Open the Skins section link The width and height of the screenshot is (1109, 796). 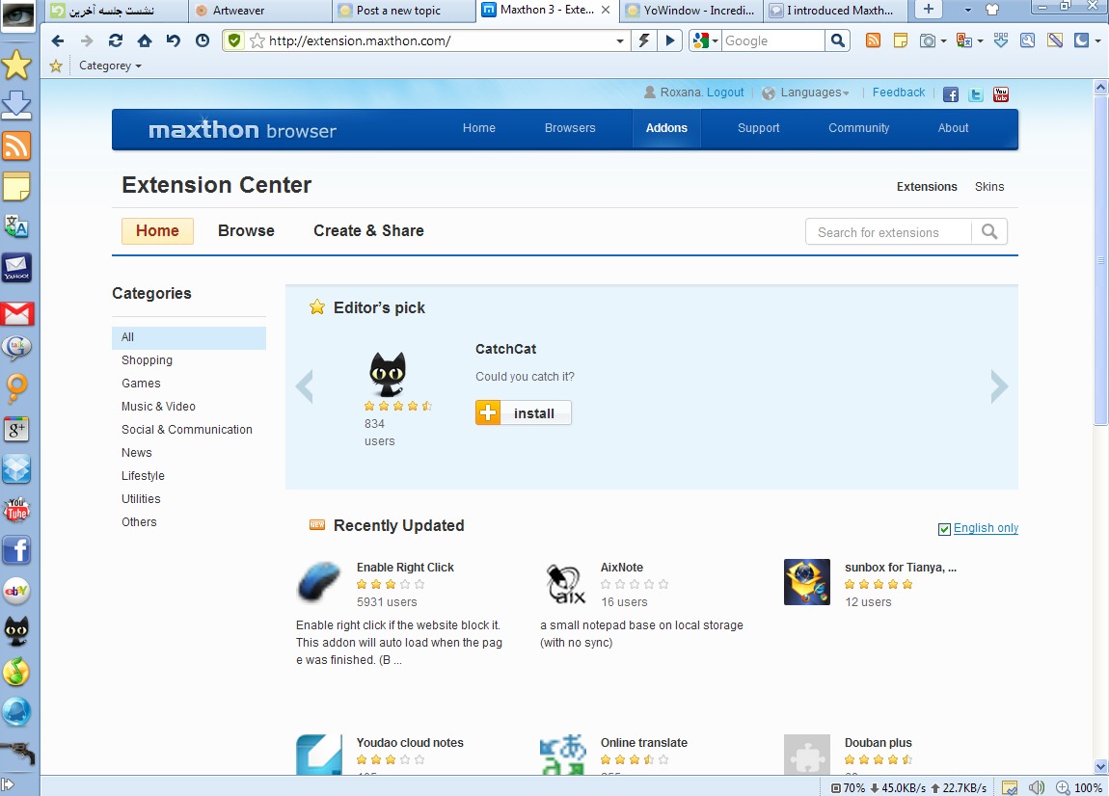[x=988, y=187]
